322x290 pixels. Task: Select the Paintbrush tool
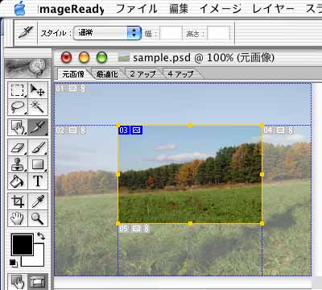[38, 147]
